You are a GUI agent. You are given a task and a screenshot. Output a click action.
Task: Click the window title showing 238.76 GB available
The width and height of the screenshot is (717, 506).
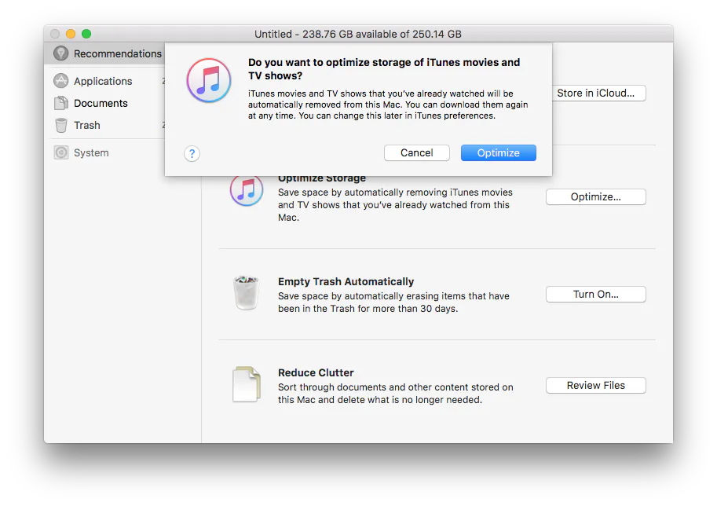coord(358,34)
